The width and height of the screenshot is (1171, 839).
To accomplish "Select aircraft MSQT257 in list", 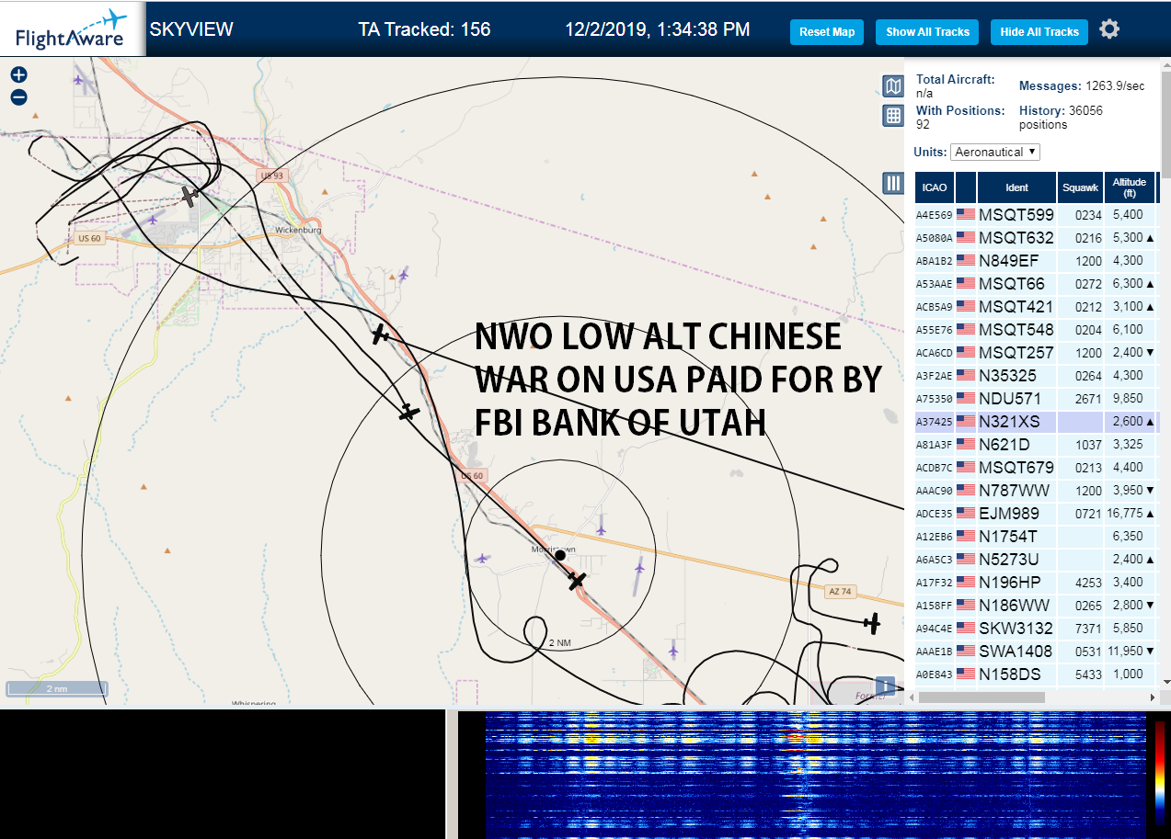I will pos(1016,353).
